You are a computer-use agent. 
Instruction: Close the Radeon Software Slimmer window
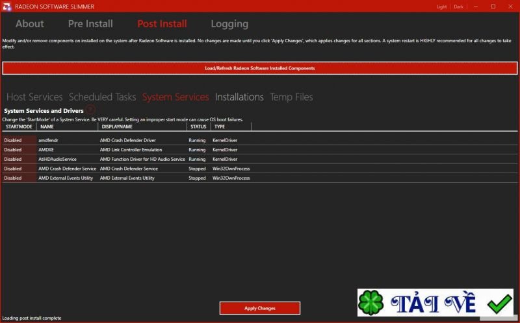pyautogui.click(x=510, y=6)
